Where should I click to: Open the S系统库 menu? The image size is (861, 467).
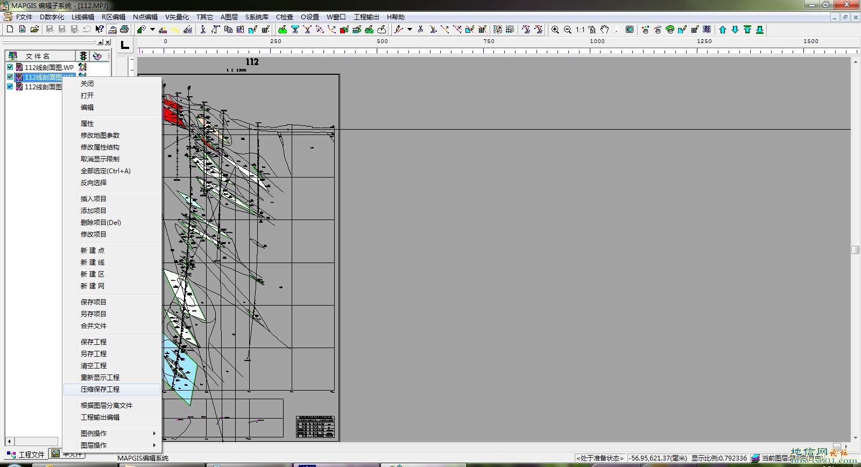coord(257,17)
